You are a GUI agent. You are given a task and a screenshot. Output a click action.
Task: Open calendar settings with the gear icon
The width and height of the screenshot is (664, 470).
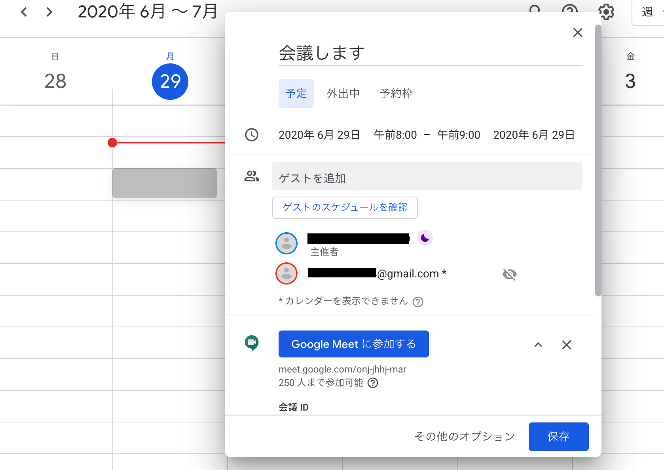(606, 12)
